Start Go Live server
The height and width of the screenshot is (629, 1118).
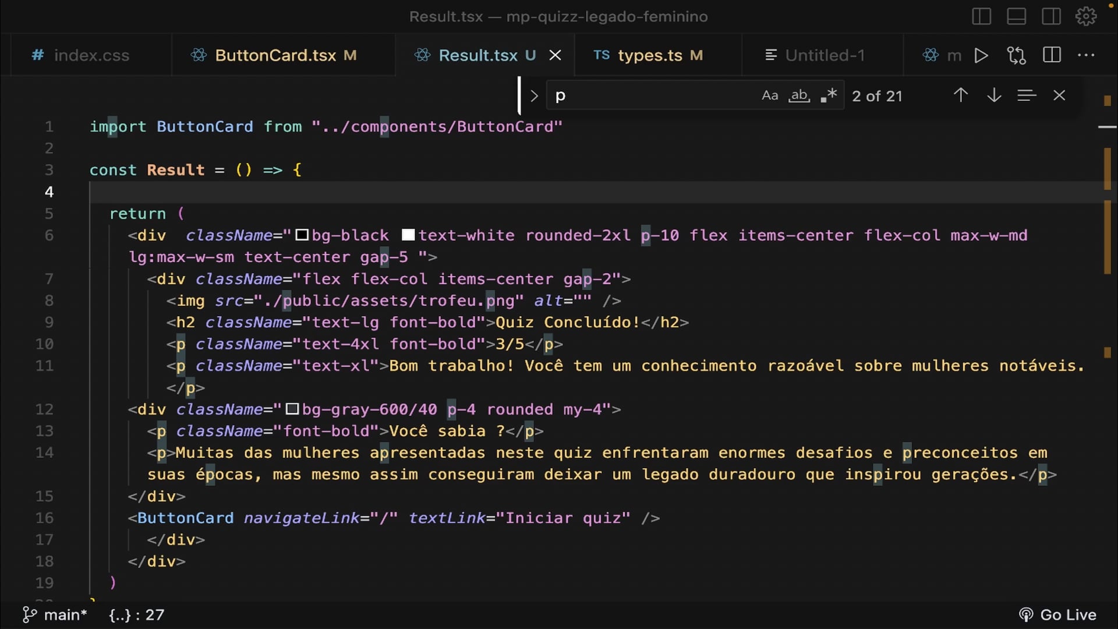click(1057, 615)
